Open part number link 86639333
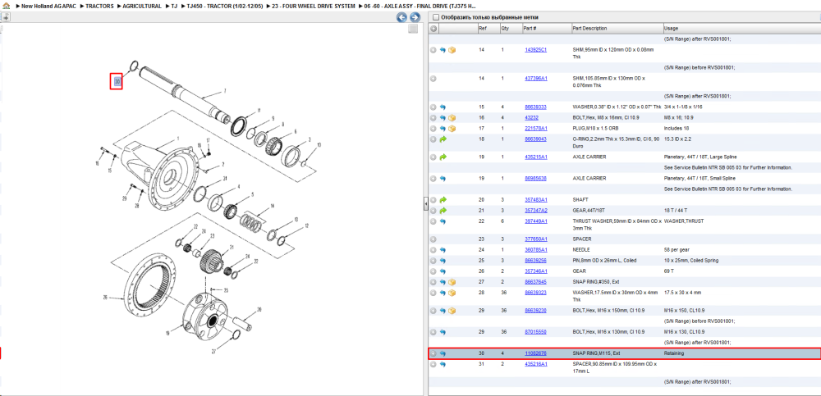 coord(535,107)
